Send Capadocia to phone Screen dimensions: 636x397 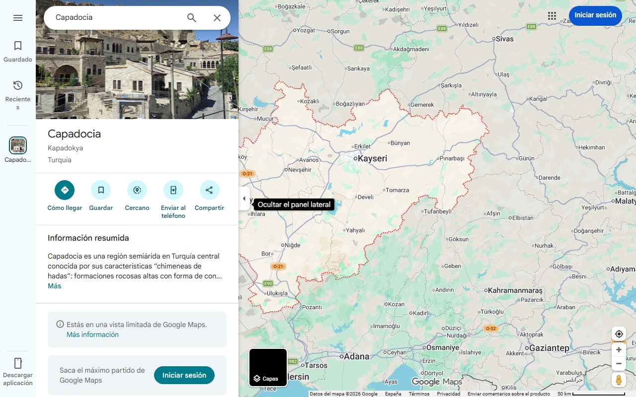[173, 190]
